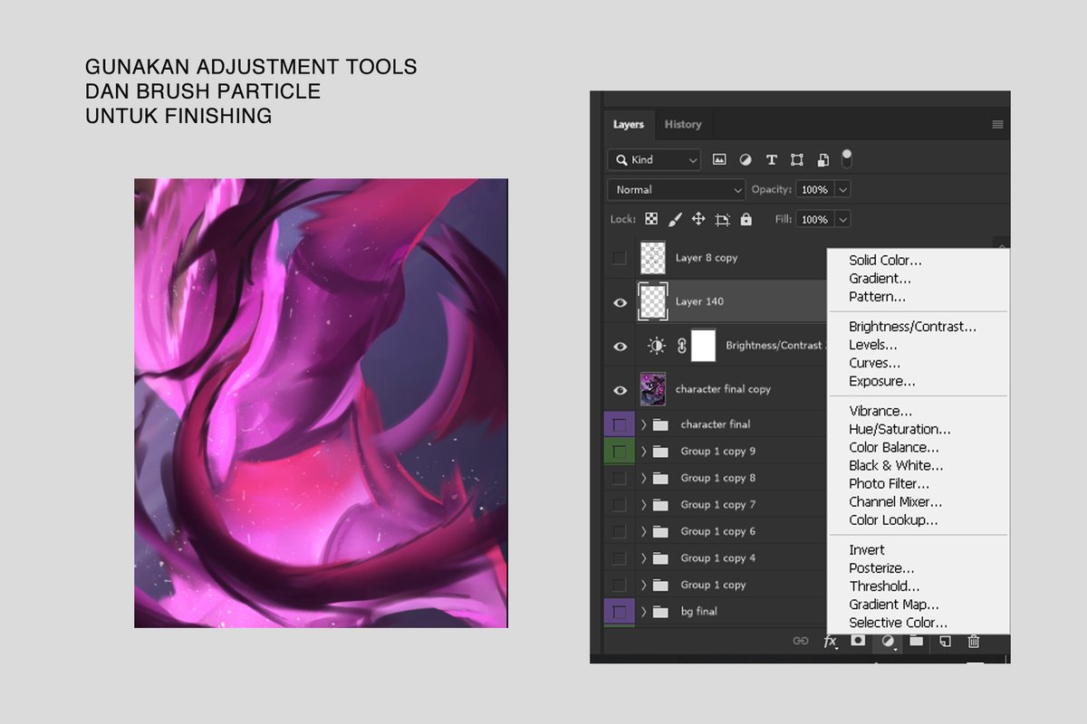Choose Vibrance from adjustment menu
This screenshot has height=724, width=1087.
[880, 411]
